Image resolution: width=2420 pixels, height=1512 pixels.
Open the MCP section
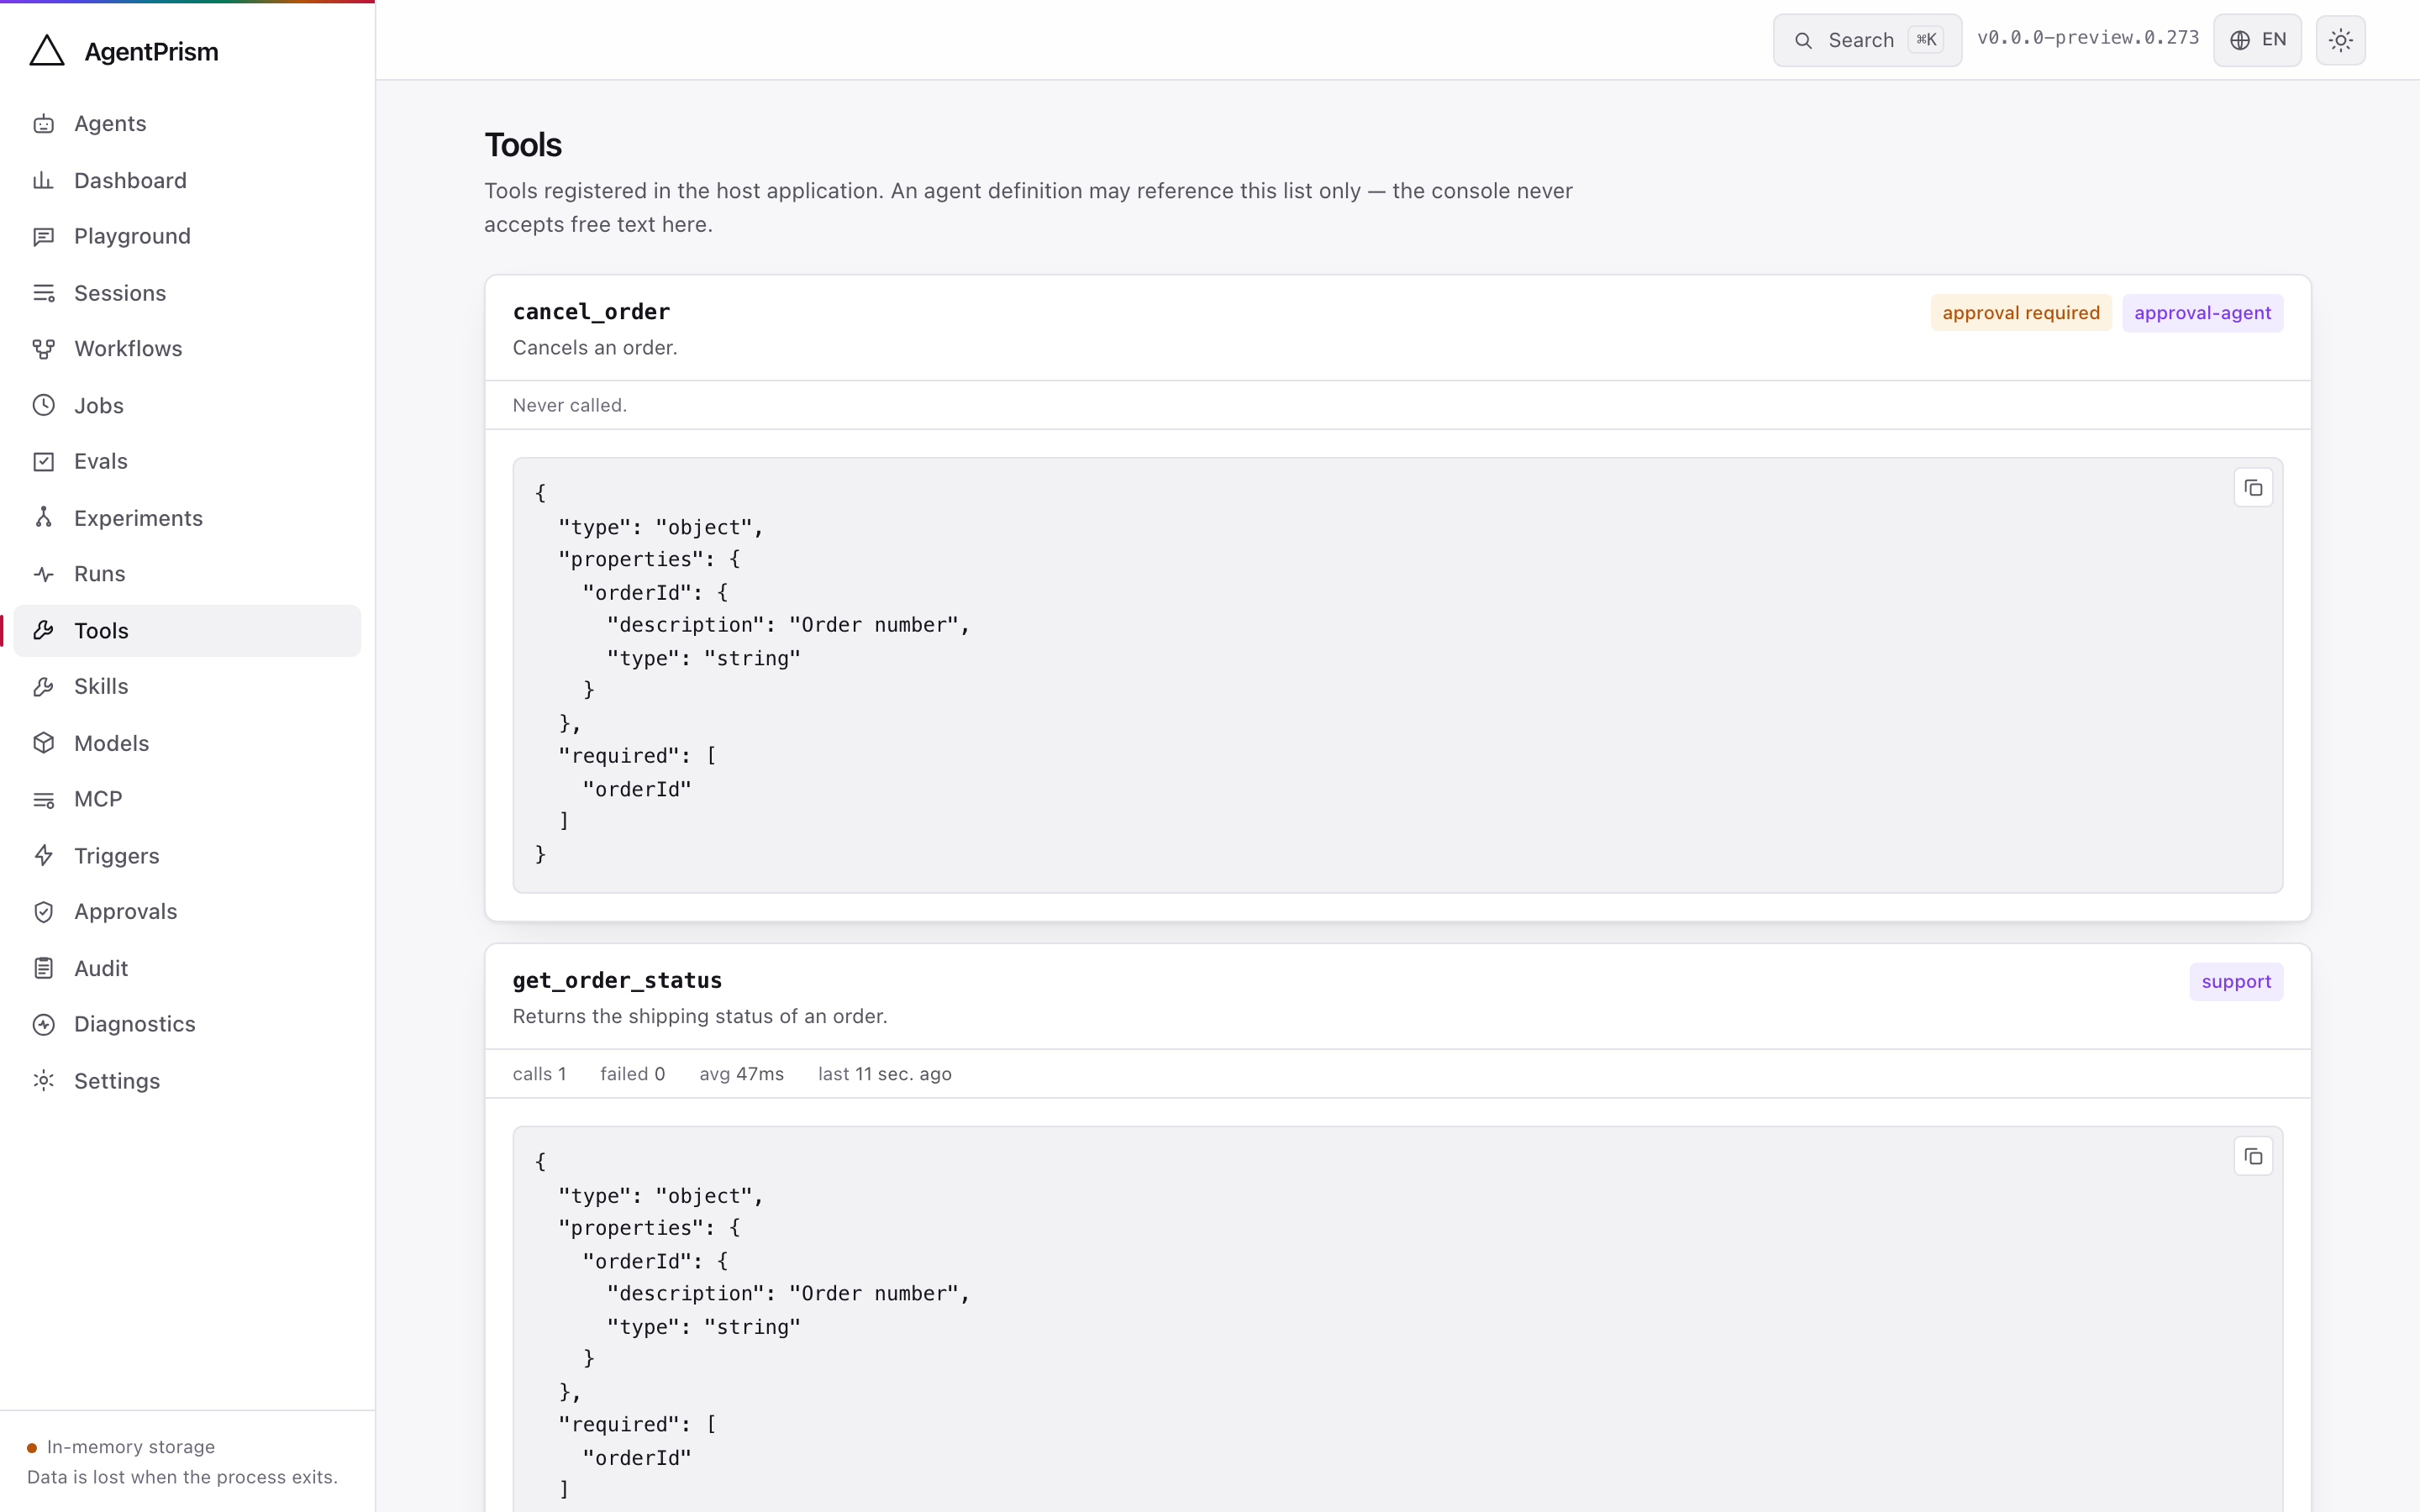pyautogui.click(x=187, y=800)
